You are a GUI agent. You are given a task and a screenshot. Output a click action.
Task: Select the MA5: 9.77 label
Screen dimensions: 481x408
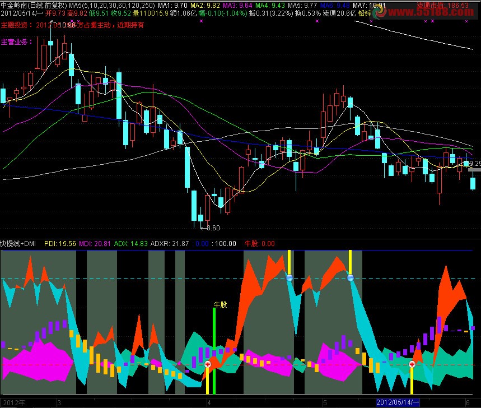[302, 5]
